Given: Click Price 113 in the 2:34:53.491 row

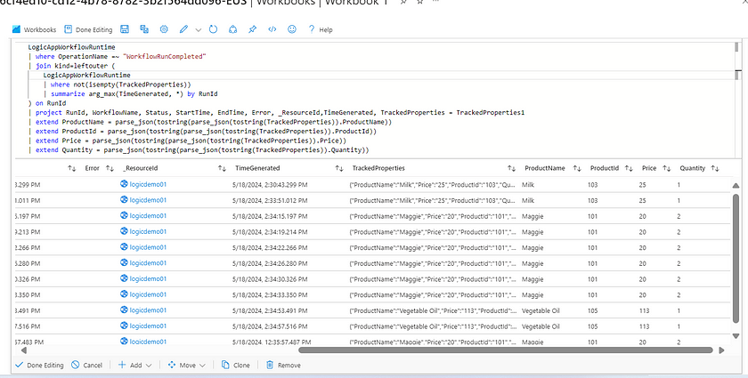Looking at the screenshot, I should coord(645,310).
